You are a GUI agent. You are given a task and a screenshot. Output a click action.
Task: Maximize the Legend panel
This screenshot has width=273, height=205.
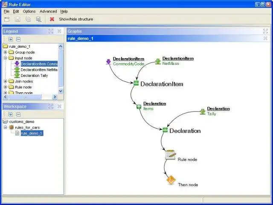click(x=51, y=31)
